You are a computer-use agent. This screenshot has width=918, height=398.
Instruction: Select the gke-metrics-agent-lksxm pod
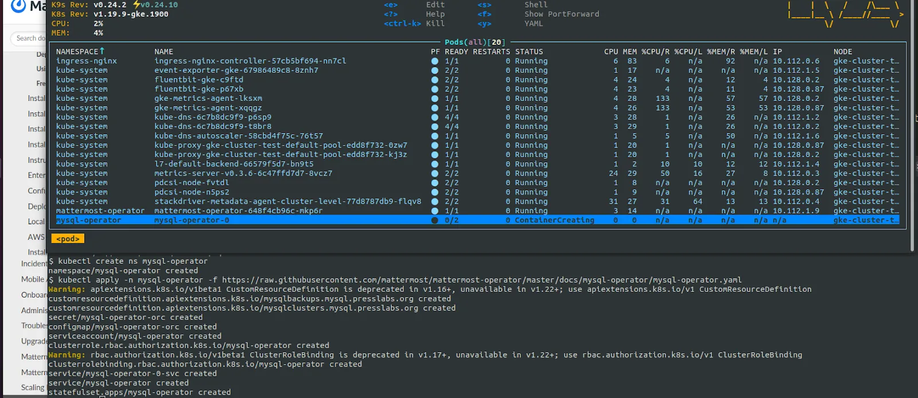click(208, 99)
